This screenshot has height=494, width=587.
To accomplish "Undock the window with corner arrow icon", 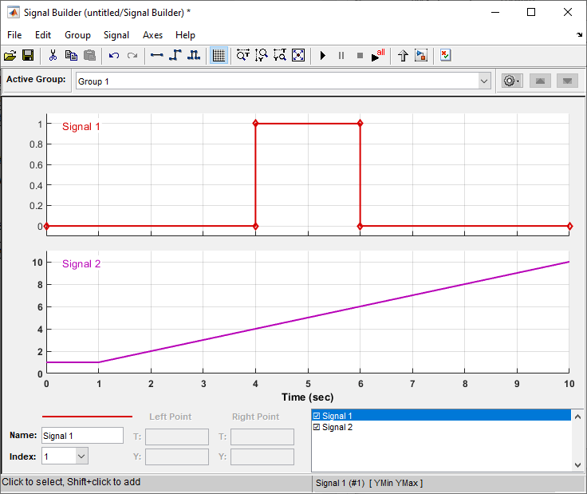I will (580, 35).
